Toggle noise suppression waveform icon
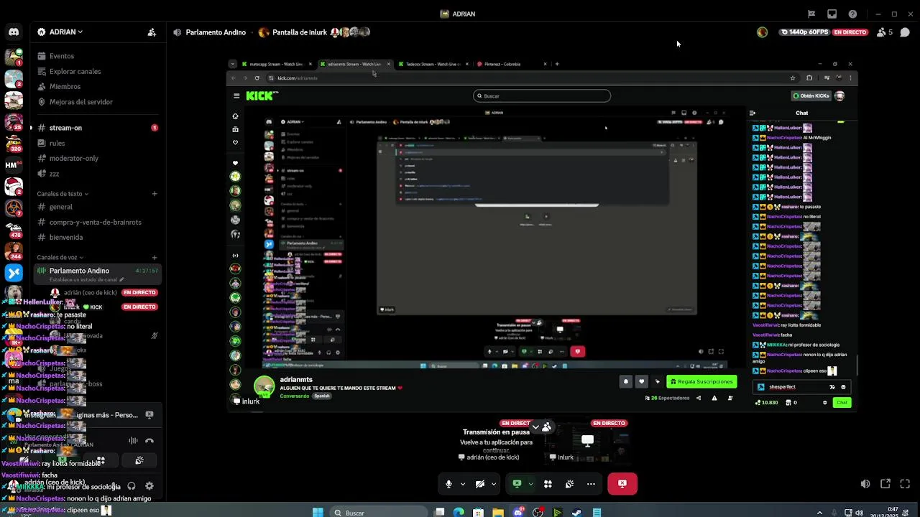Screen dimensions: 920x517 tap(133, 441)
